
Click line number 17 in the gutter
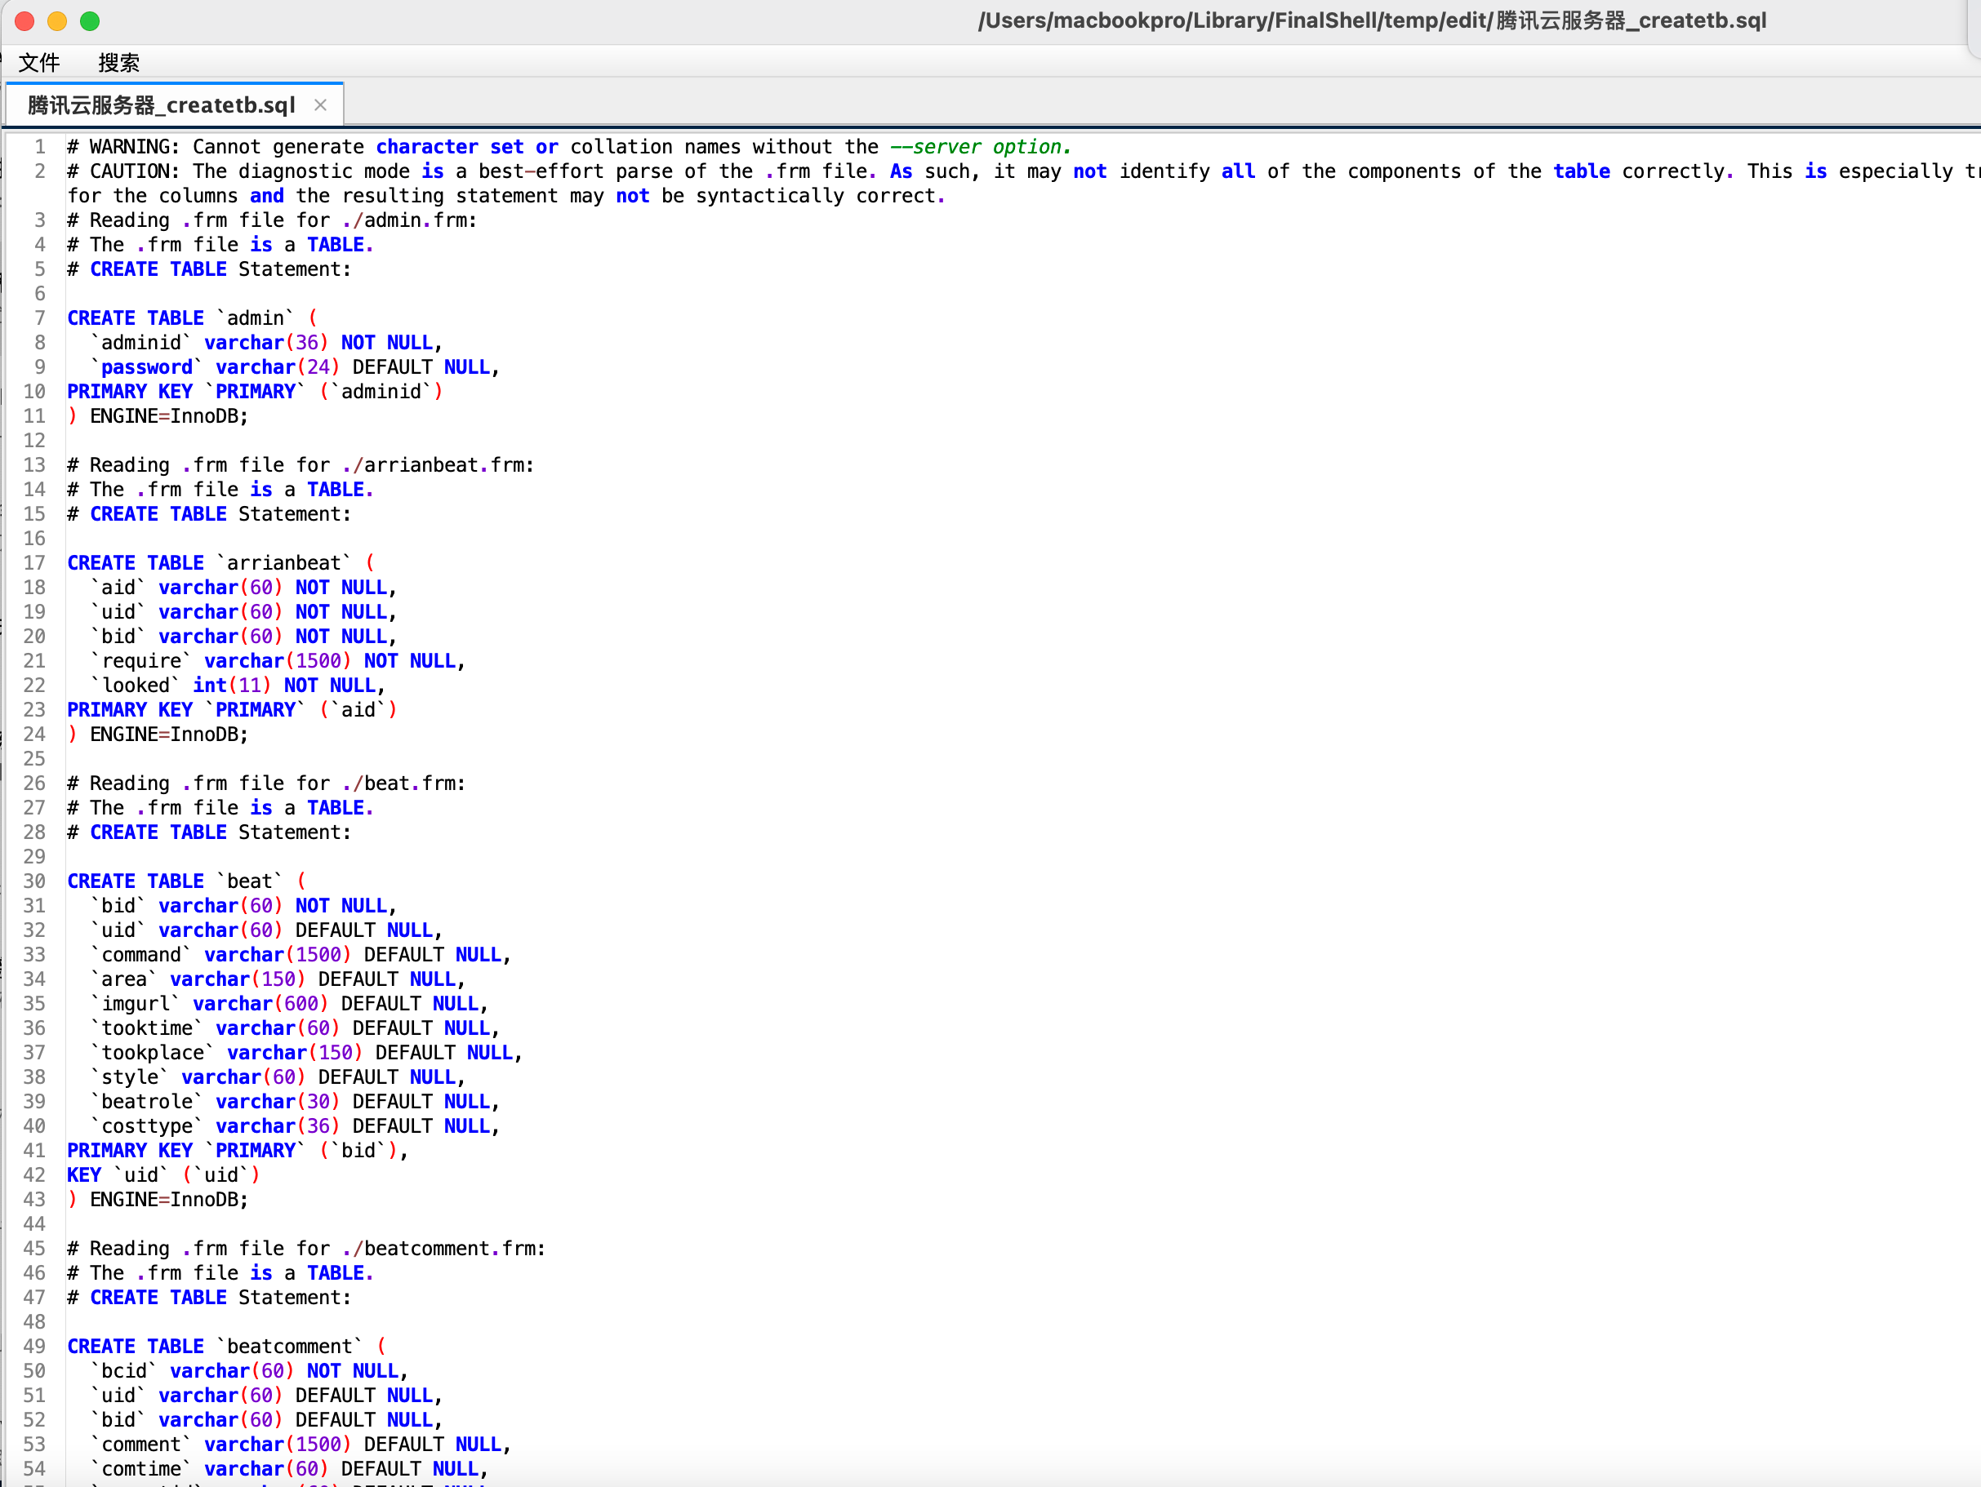[35, 562]
